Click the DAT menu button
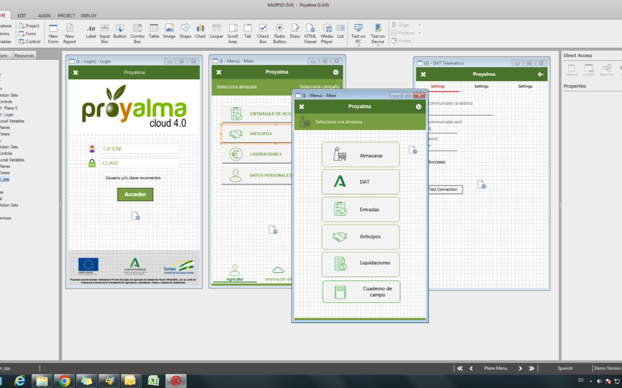The height and width of the screenshot is (388, 622). (360, 182)
